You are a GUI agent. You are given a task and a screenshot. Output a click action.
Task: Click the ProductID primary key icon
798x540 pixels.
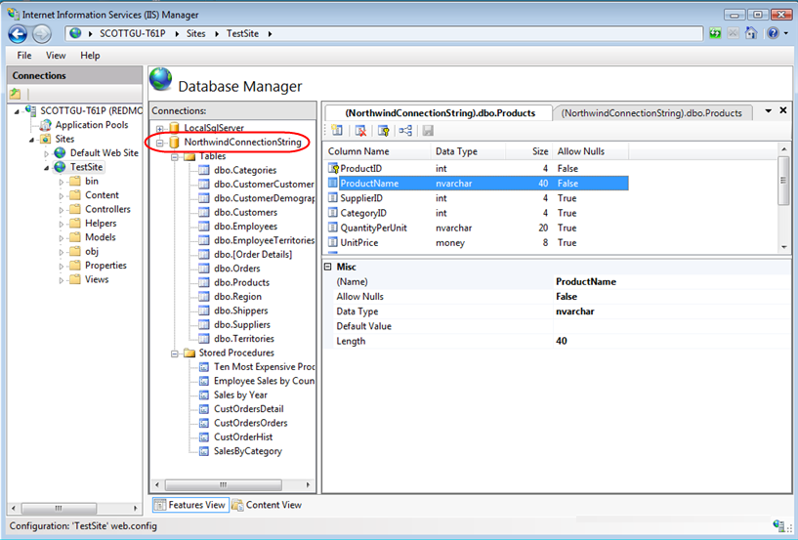tap(333, 169)
